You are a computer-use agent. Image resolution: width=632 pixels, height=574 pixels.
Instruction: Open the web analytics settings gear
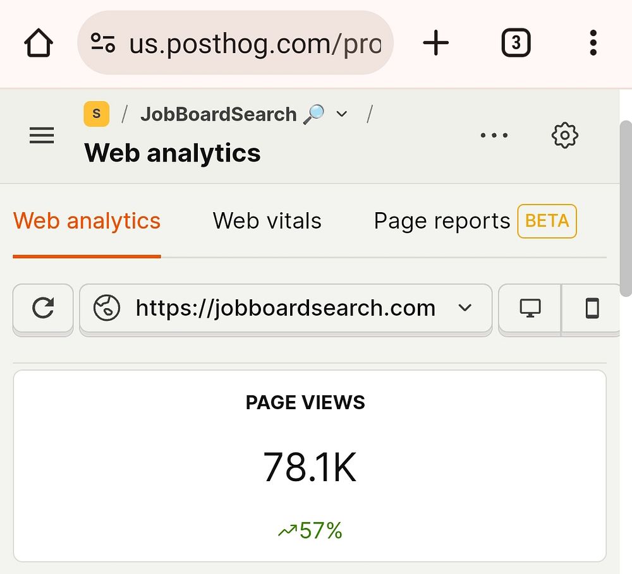click(564, 135)
